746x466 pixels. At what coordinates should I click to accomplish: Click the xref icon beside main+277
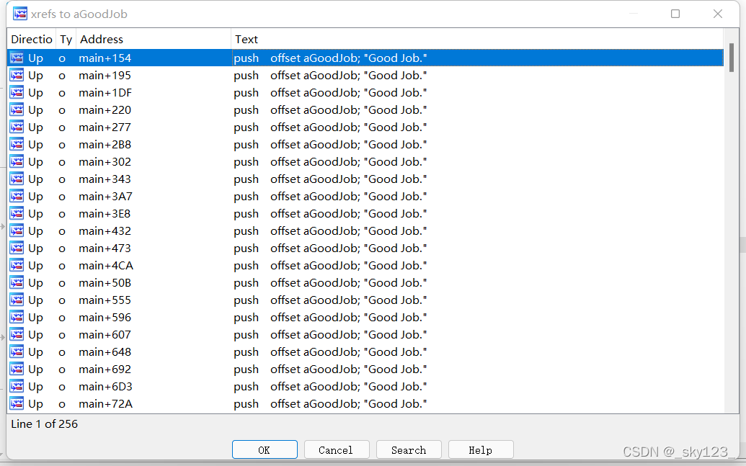click(17, 127)
